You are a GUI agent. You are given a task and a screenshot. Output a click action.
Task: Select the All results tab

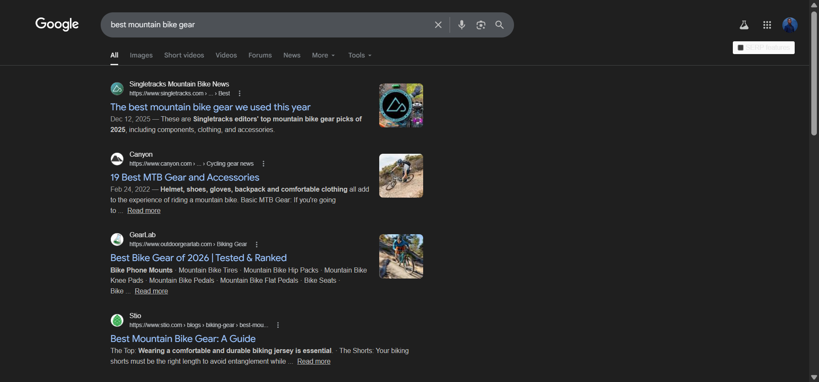point(114,55)
